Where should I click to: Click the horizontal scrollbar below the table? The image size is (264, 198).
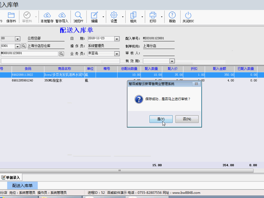click(x=119, y=171)
